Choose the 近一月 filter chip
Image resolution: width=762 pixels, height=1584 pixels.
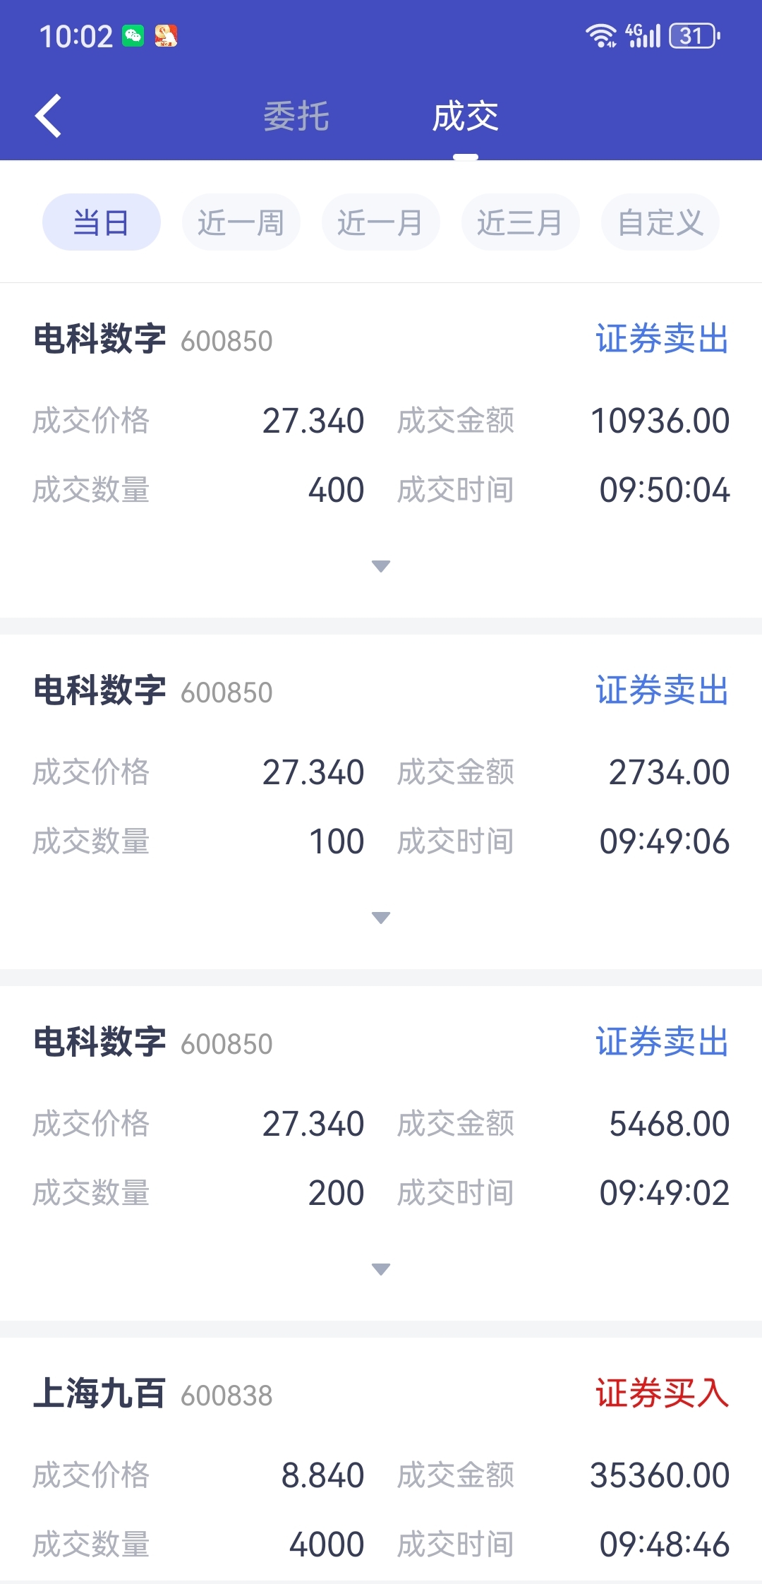tap(381, 222)
